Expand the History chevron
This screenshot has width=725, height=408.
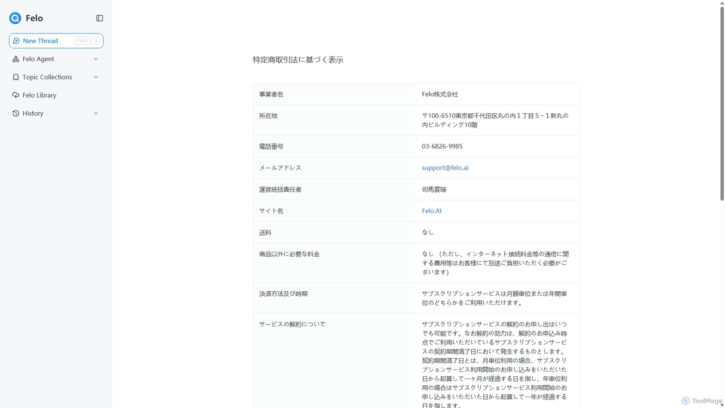click(x=96, y=113)
